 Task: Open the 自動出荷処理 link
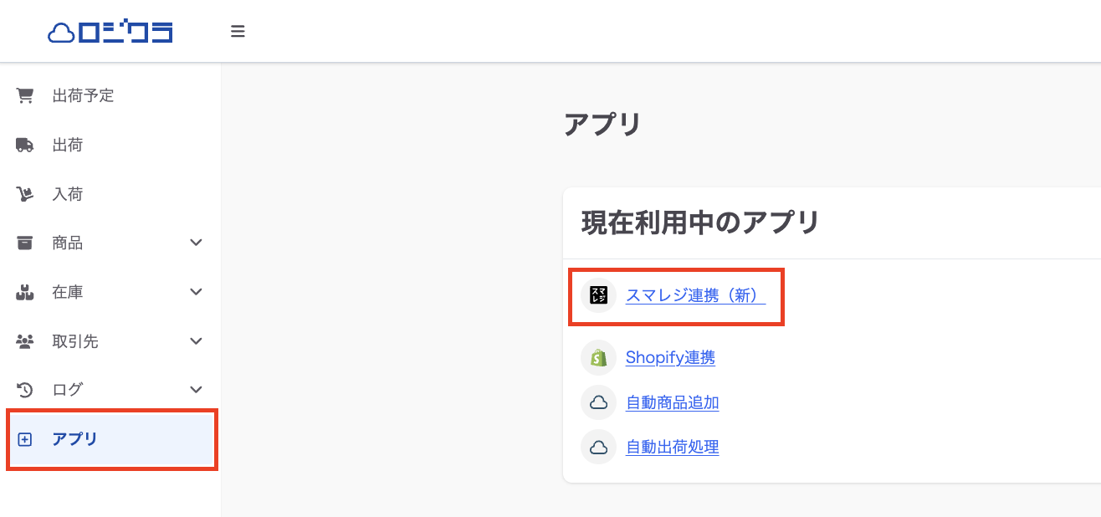(x=673, y=447)
